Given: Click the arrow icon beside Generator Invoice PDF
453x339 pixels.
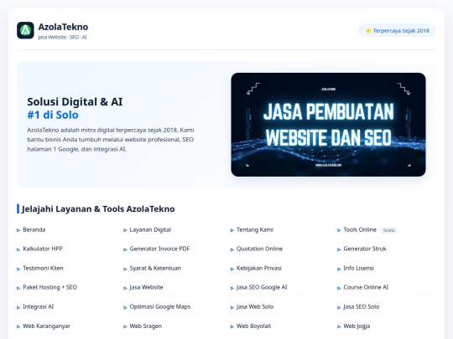Looking at the screenshot, I should (x=125, y=249).
